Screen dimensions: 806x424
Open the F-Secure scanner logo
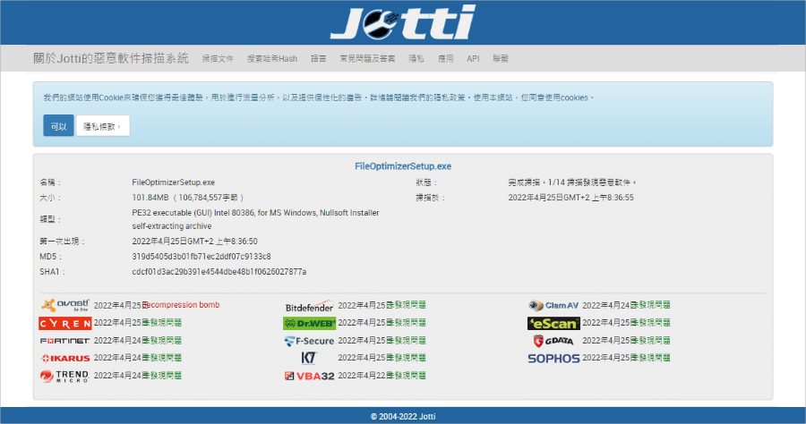point(309,340)
